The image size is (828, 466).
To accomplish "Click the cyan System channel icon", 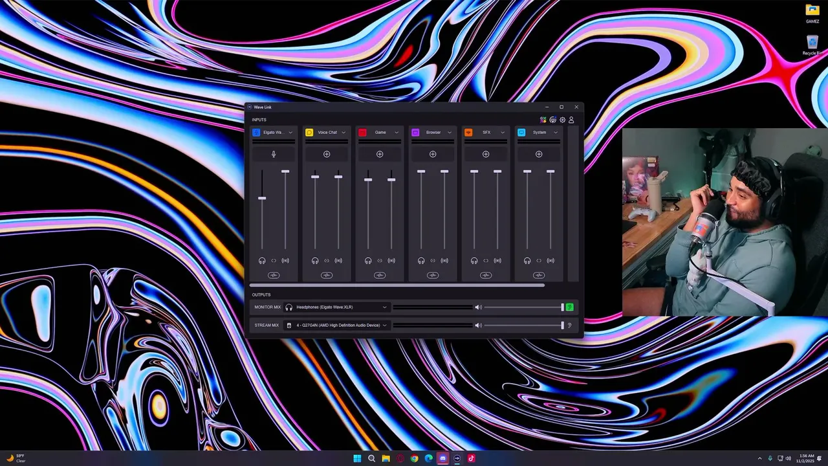I will pos(521,132).
